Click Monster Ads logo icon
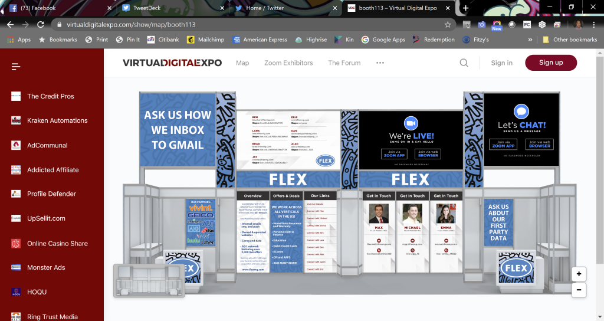604x321 pixels. tap(16, 267)
